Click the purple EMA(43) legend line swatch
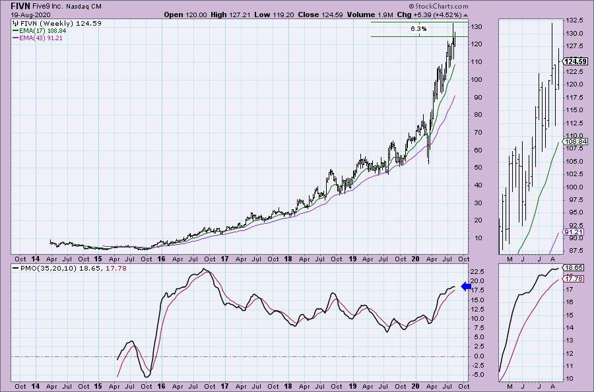This screenshot has width=594, height=392. coord(16,38)
